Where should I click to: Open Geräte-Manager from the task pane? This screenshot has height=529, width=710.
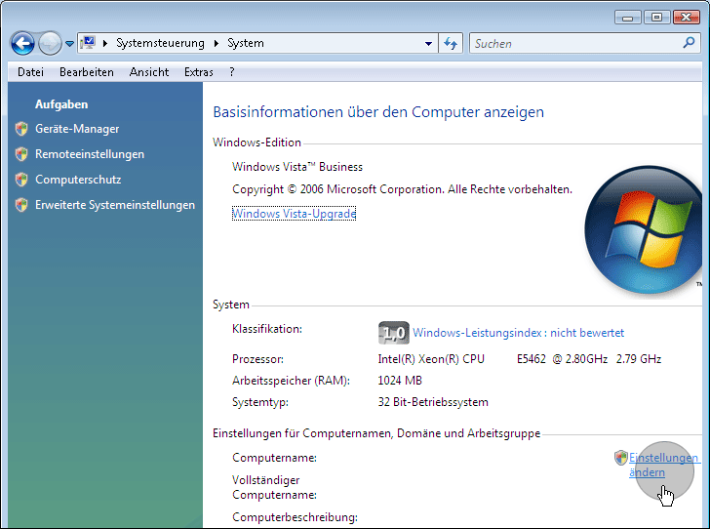click(77, 129)
